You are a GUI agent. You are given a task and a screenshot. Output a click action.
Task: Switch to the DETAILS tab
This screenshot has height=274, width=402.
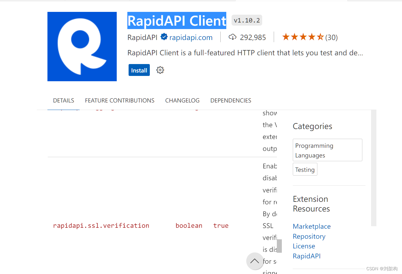coord(64,100)
